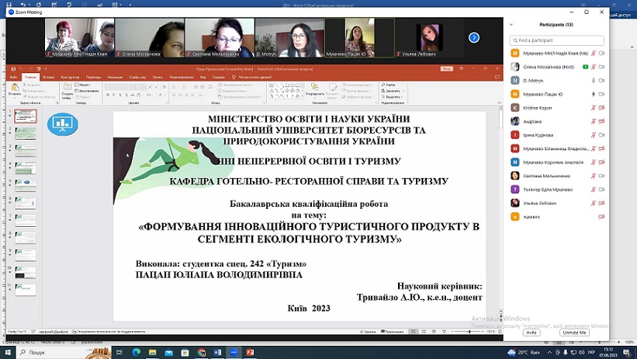Click the Save icon in PowerPoint title bar
637x359 pixels.
[13, 69]
